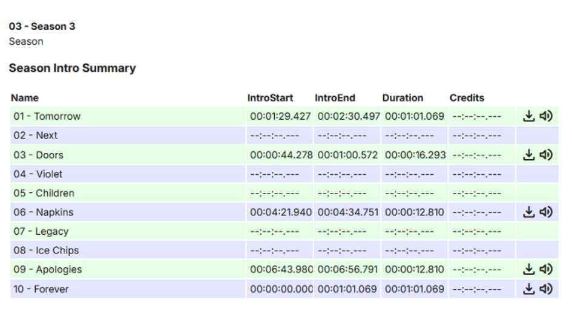Image resolution: width=572 pixels, height=323 pixels.
Task: Download intro for 10 - Forever
Action: (x=528, y=289)
